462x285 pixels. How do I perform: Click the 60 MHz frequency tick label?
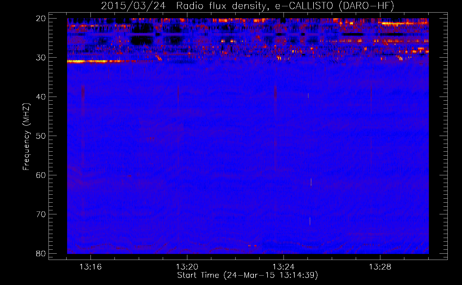[x=41, y=175]
